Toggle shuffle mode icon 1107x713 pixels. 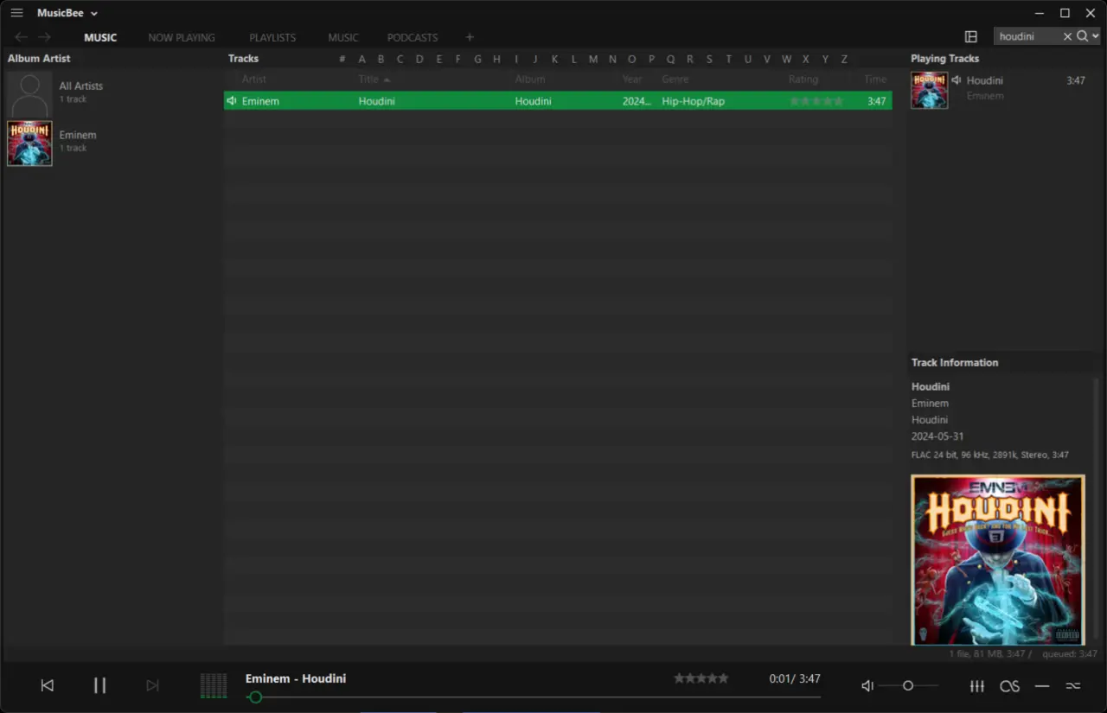[1073, 685]
